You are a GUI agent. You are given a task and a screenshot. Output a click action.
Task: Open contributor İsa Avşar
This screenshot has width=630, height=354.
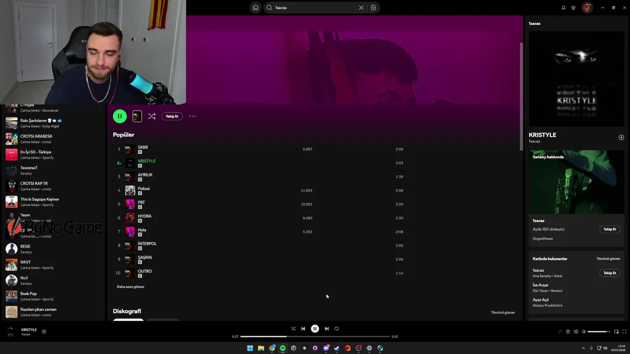coord(540,285)
